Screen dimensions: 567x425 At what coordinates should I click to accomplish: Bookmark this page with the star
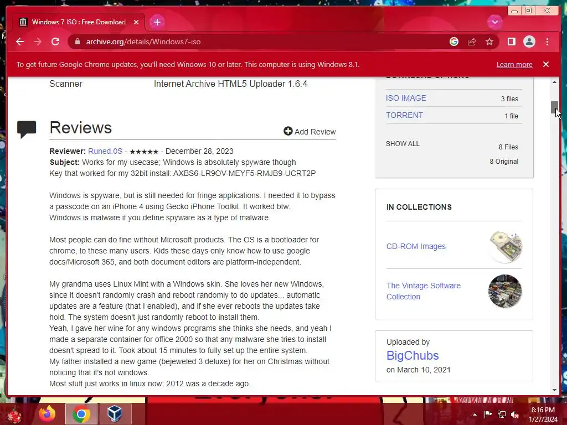489,42
